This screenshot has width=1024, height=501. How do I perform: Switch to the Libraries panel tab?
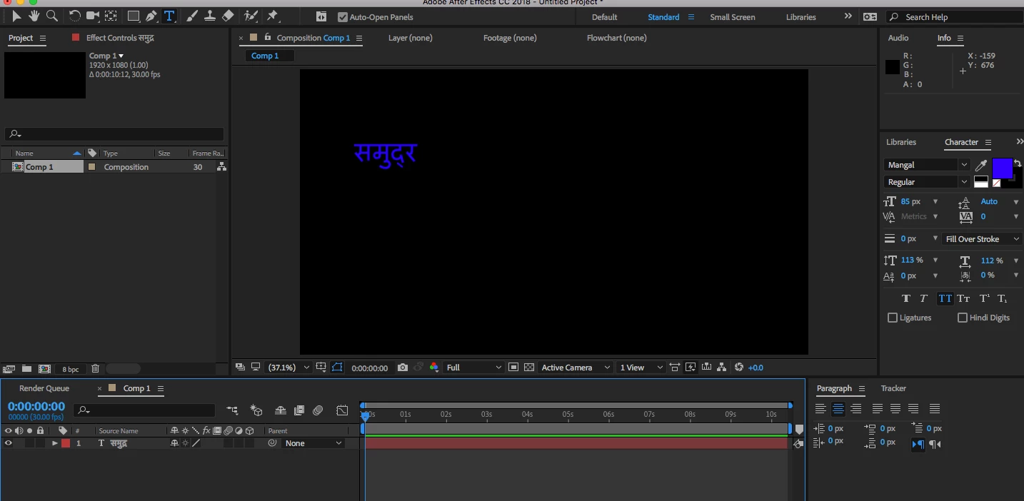(x=901, y=142)
